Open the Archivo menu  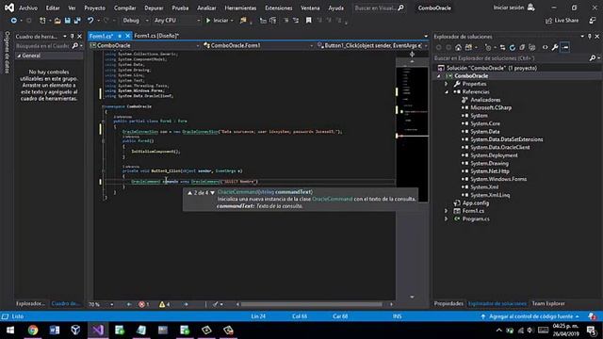(x=28, y=8)
